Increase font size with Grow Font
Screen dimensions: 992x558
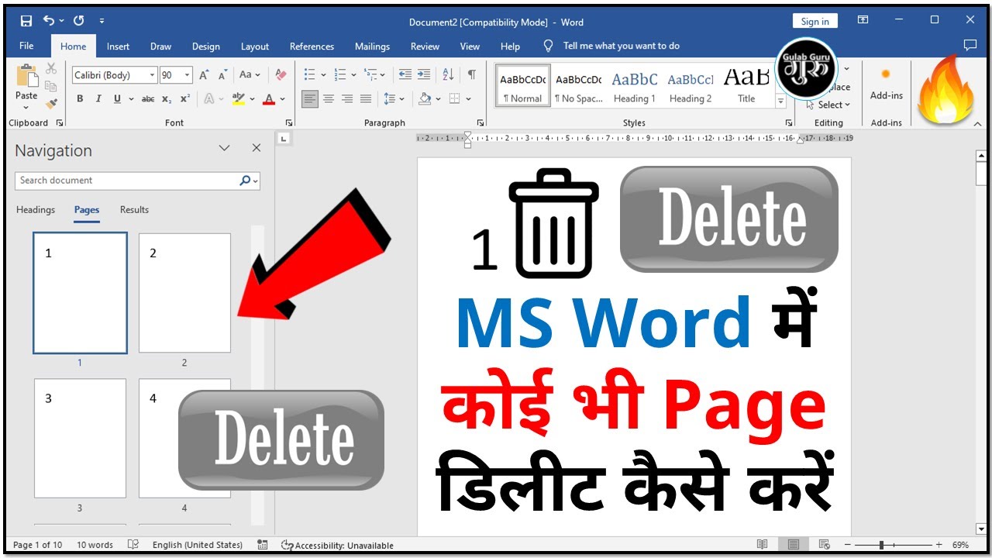[204, 75]
